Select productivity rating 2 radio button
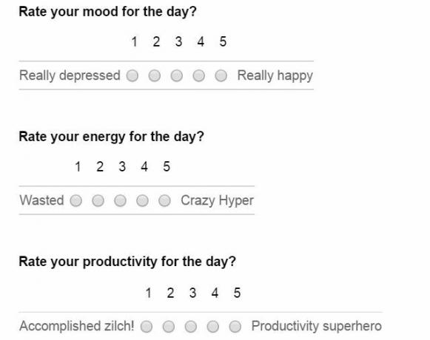This screenshot has height=340, width=430. (x=169, y=327)
